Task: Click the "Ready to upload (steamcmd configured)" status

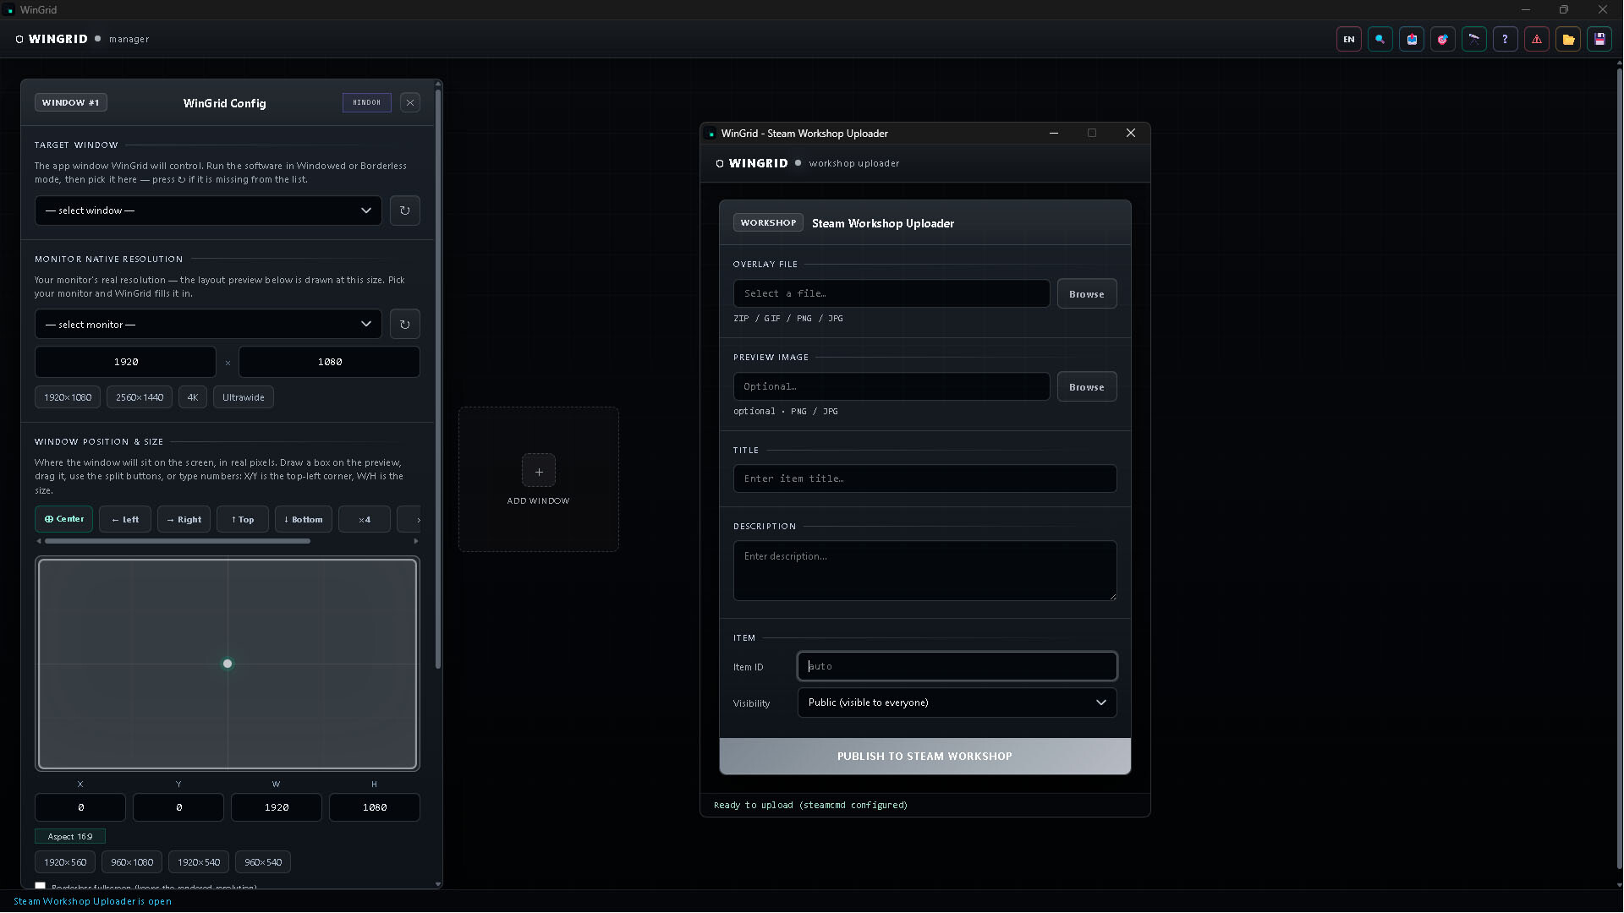Action: pos(810,806)
